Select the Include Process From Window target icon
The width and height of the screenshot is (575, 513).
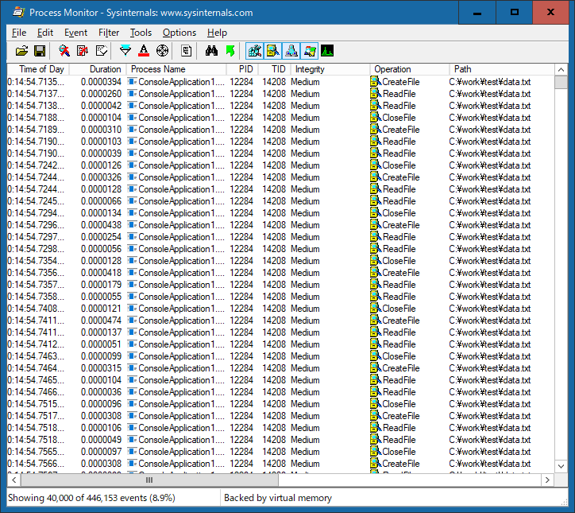[x=162, y=51]
